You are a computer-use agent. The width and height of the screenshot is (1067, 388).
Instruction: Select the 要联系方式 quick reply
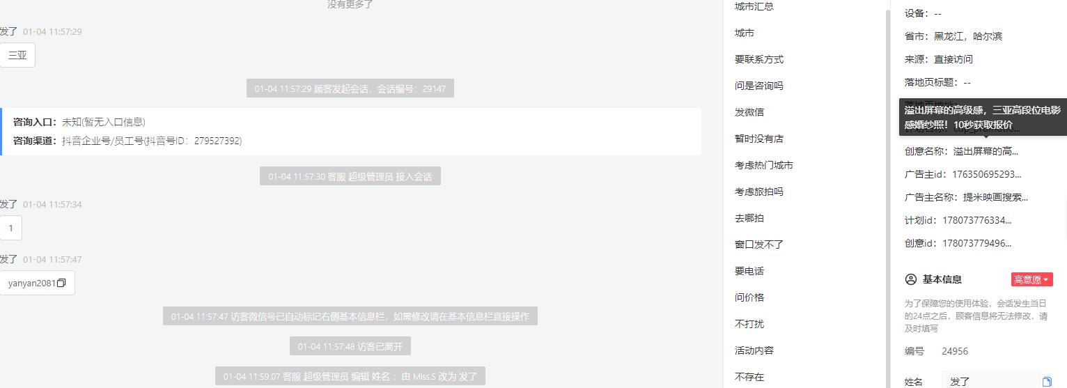pyautogui.click(x=759, y=59)
